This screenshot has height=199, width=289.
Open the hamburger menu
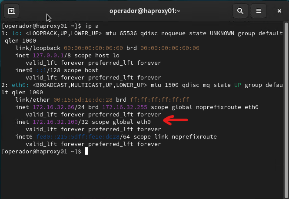(x=259, y=11)
